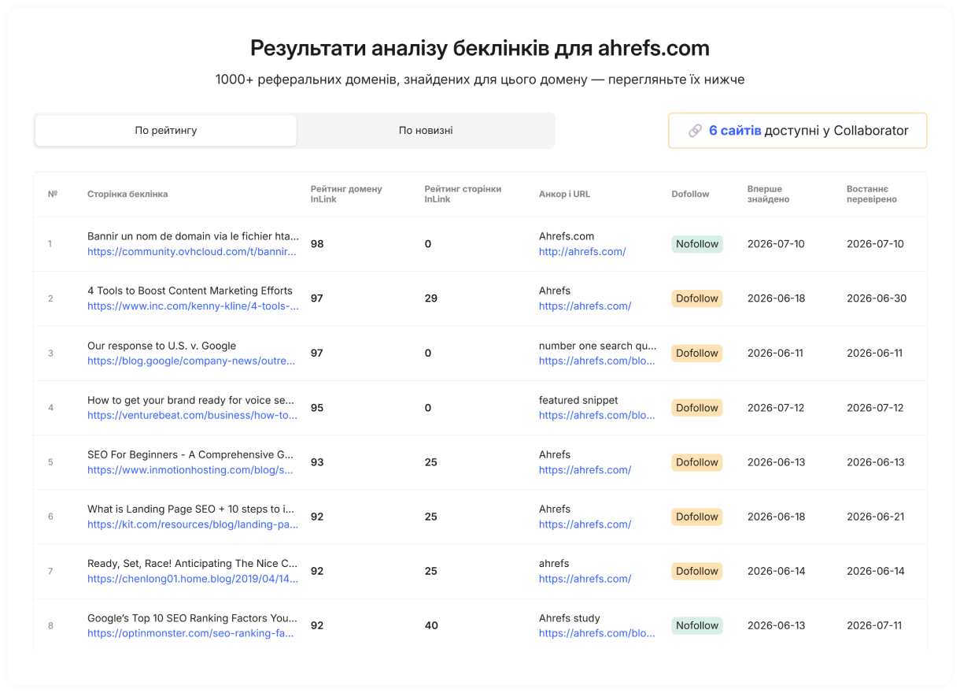960x693 pixels.
Task: Open the chenlong01.home.blog backlink URL
Action: [193, 579]
